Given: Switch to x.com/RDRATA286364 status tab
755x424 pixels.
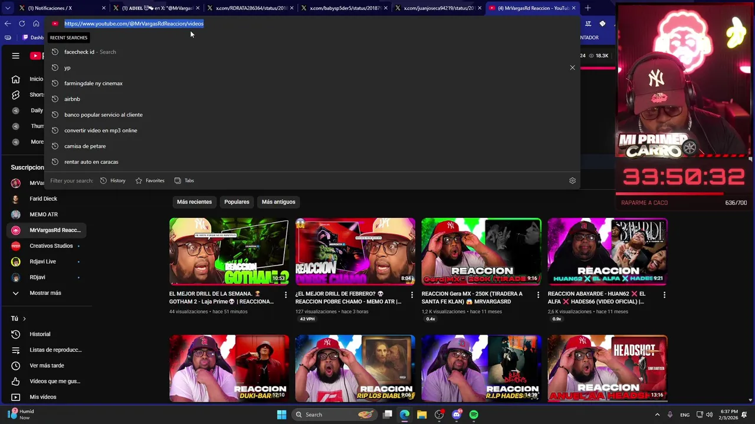Looking at the screenshot, I should tap(250, 8).
